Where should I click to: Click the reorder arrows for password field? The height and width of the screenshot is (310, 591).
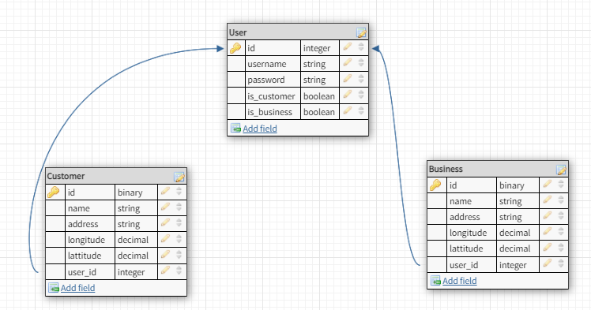361,78
